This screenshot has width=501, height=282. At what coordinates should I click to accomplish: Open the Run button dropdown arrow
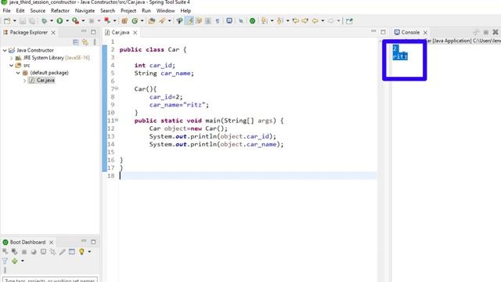click(67, 21)
